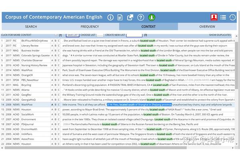Open IntlAffairs source in row 20

tap(27, 134)
